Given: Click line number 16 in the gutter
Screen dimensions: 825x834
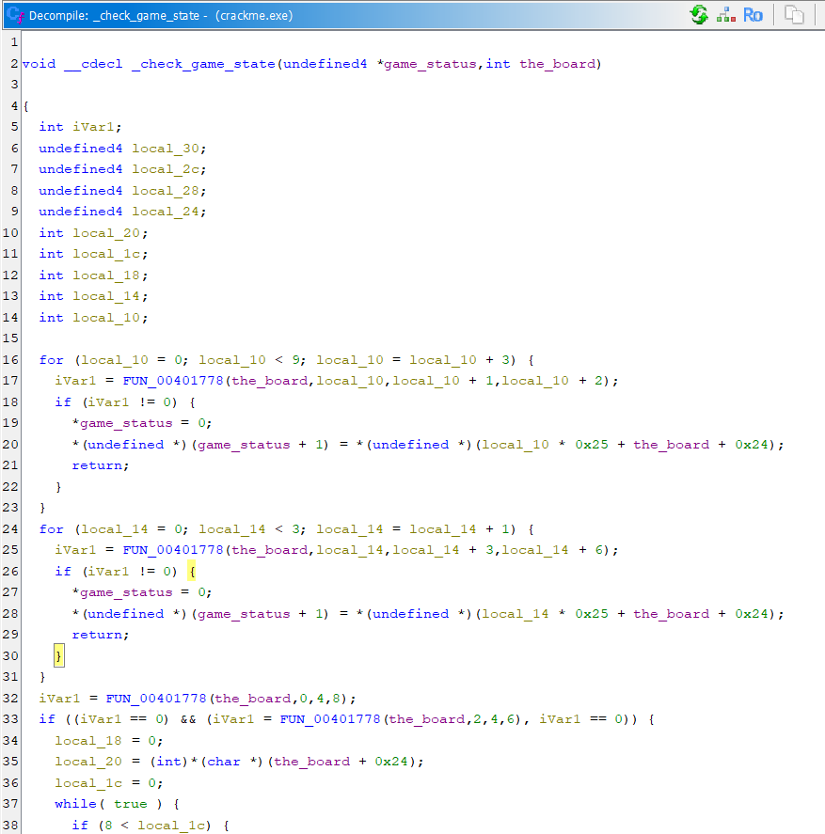Looking at the screenshot, I should pyautogui.click(x=10, y=360).
